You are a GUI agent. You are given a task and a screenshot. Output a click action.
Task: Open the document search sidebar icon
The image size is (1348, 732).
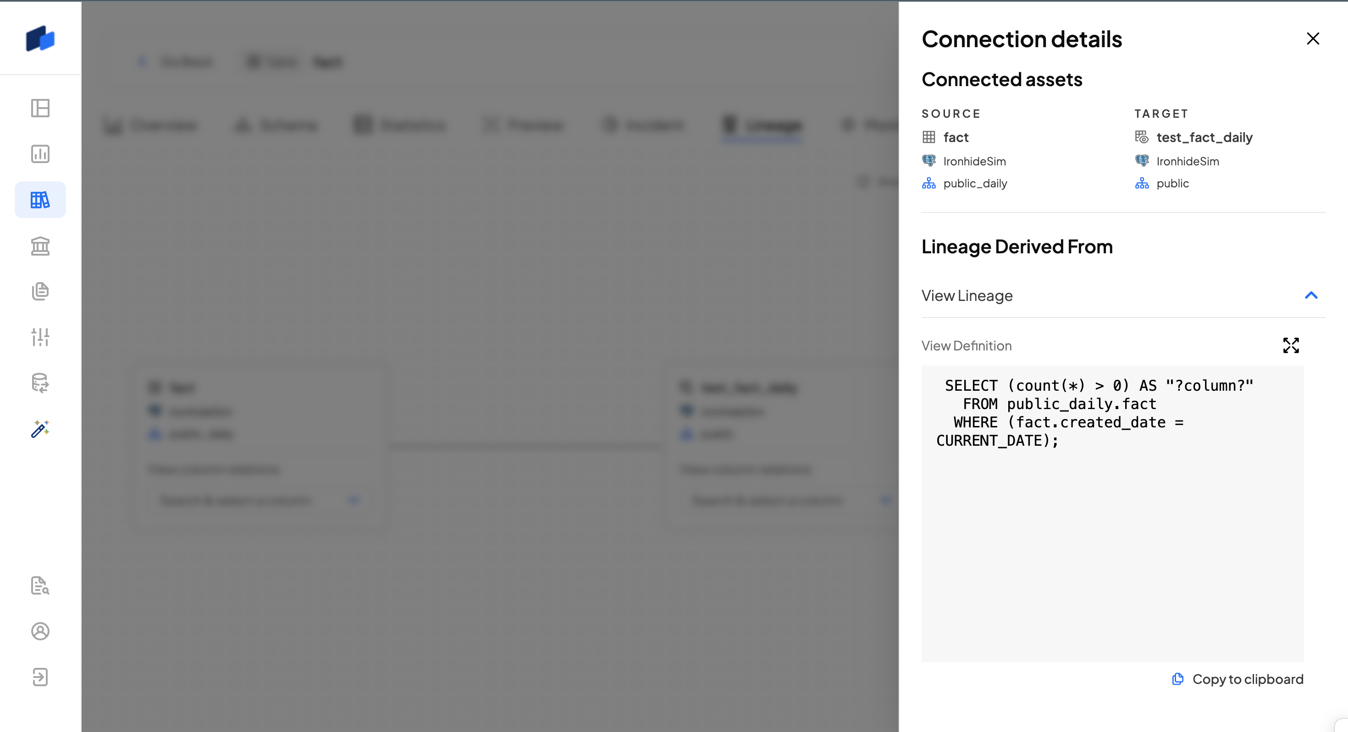[40, 585]
